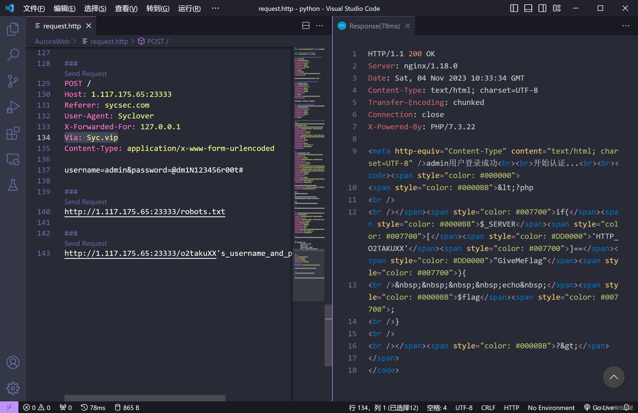This screenshot has width=638, height=413.
Task: Click line number 137 in the gutter
Action: (x=44, y=170)
